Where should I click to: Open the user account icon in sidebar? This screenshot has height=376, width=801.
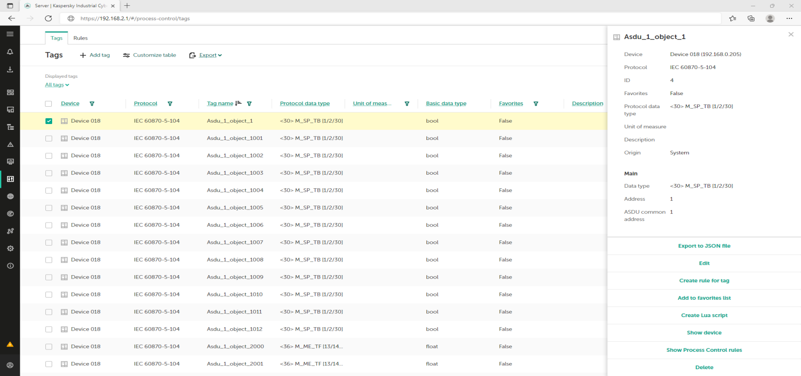pos(10,365)
